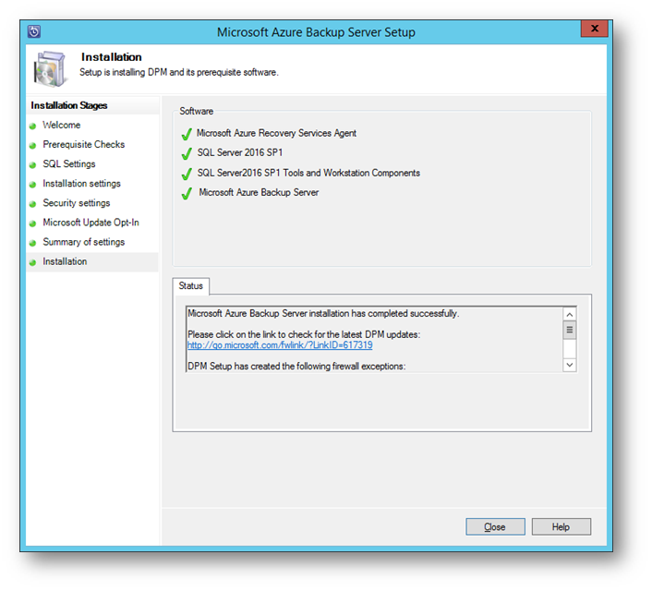Open the Status tab

[191, 286]
